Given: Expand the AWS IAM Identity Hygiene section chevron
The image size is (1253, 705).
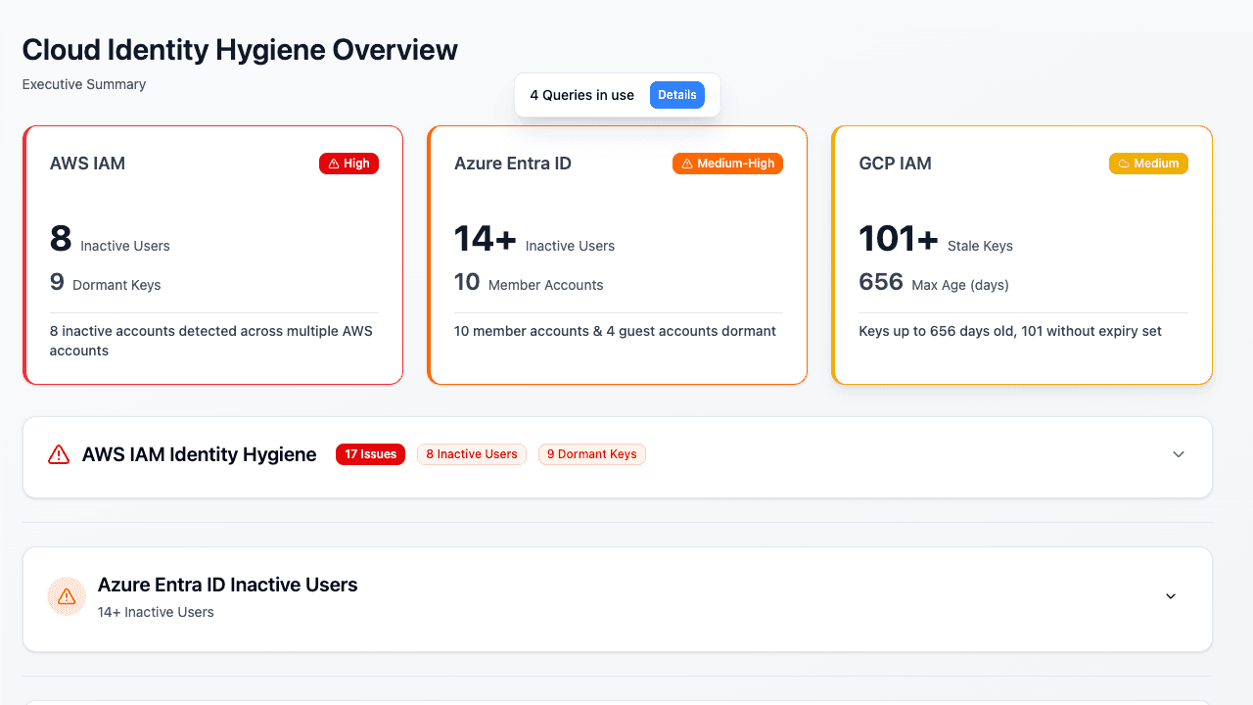Looking at the screenshot, I should point(1179,454).
